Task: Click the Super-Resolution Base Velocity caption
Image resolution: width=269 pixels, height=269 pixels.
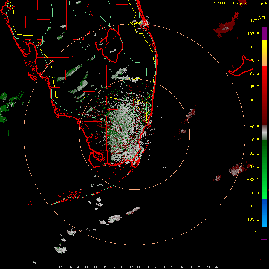Action: [136, 267]
